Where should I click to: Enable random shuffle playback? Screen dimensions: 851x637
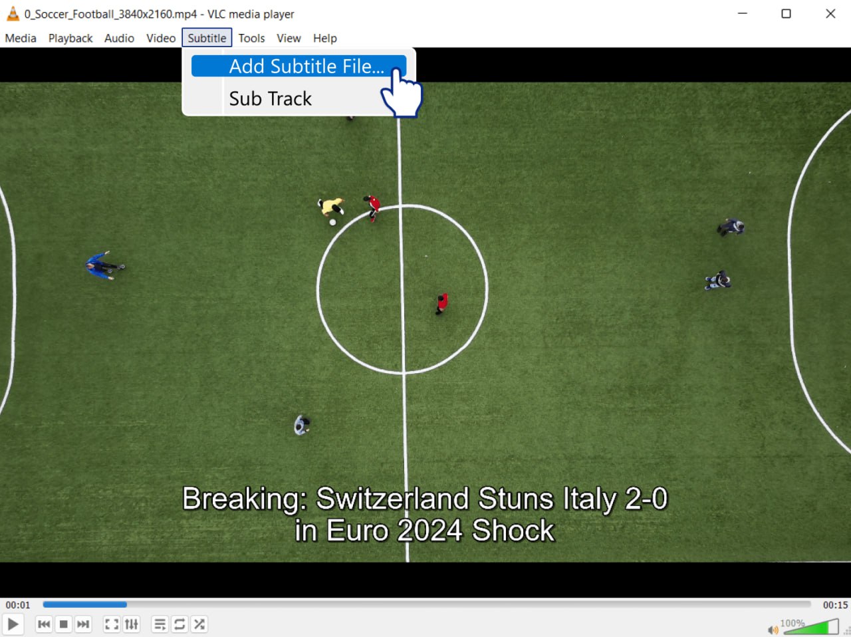click(x=199, y=624)
